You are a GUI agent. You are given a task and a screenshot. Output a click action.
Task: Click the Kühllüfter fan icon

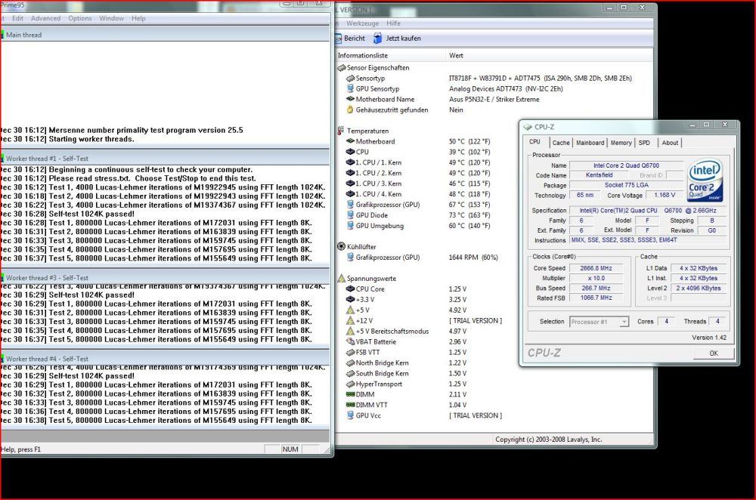342,247
